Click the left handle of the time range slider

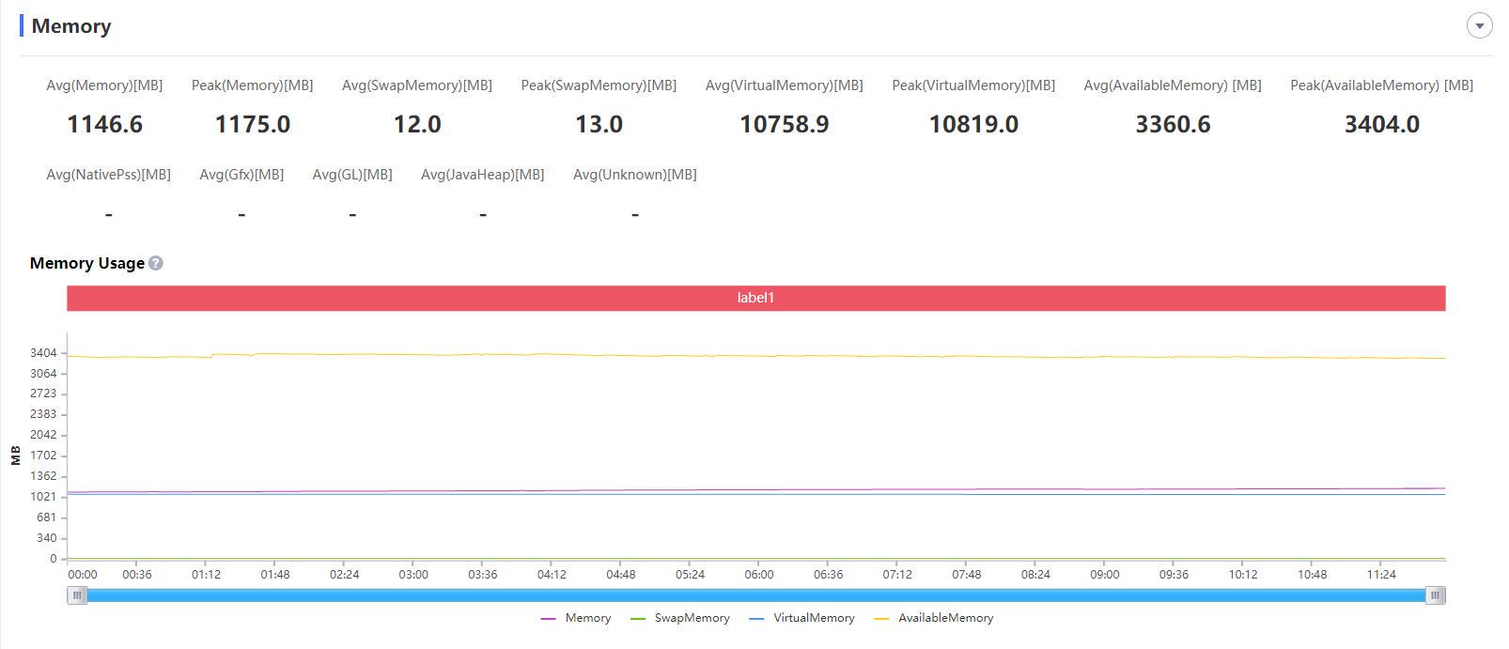tap(77, 595)
